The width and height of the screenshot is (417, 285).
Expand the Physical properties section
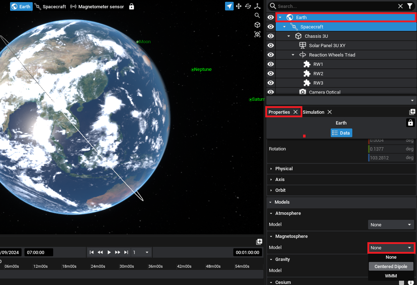(x=284, y=168)
